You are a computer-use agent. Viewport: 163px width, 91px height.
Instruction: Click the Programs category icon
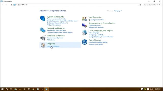tap(43, 45)
